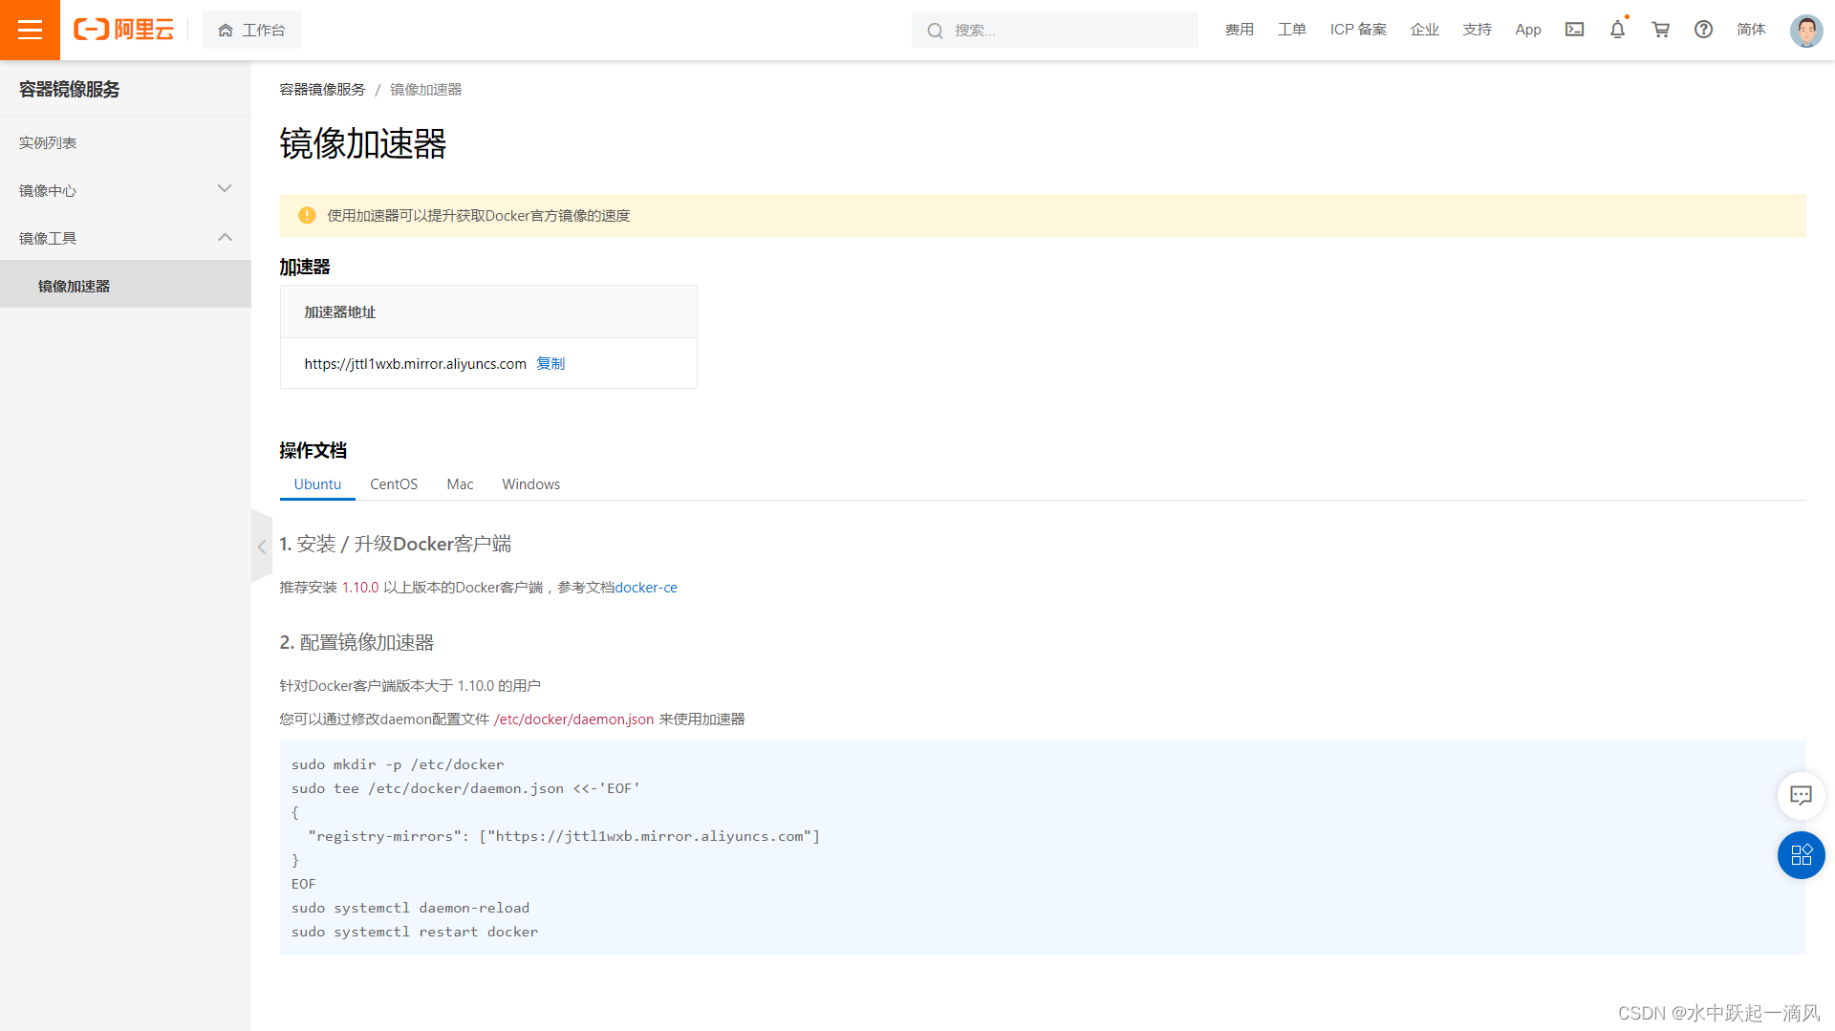Select 镜像加速器 in the sidebar
Viewport: 1835px width, 1031px height.
(x=125, y=286)
